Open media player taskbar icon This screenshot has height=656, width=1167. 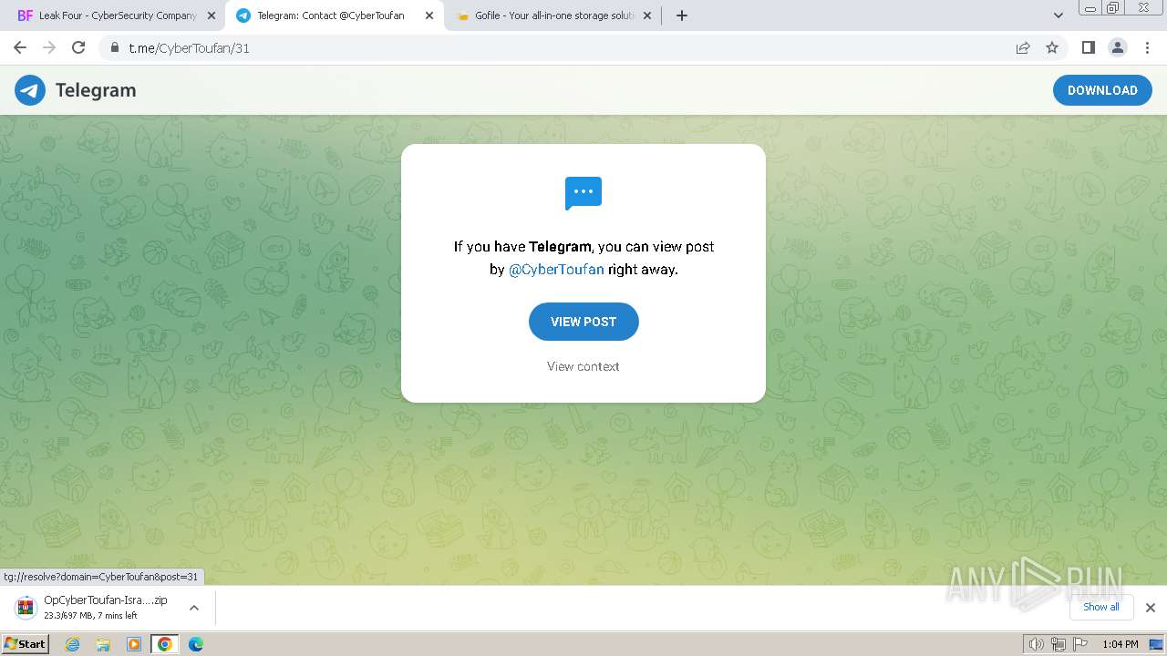[x=134, y=644]
